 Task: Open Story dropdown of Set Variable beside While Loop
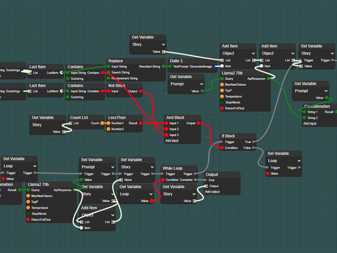click(137, 167)
